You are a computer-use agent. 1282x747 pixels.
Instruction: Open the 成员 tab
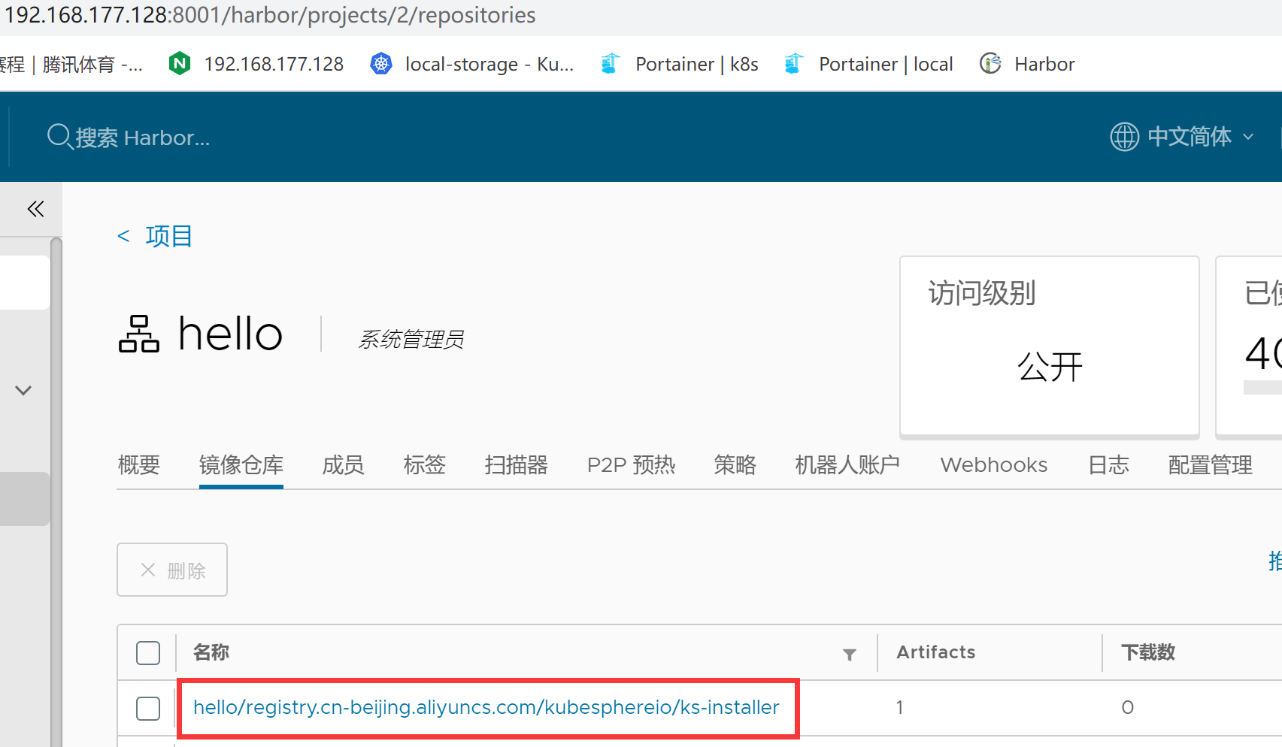tap(343, 465)
